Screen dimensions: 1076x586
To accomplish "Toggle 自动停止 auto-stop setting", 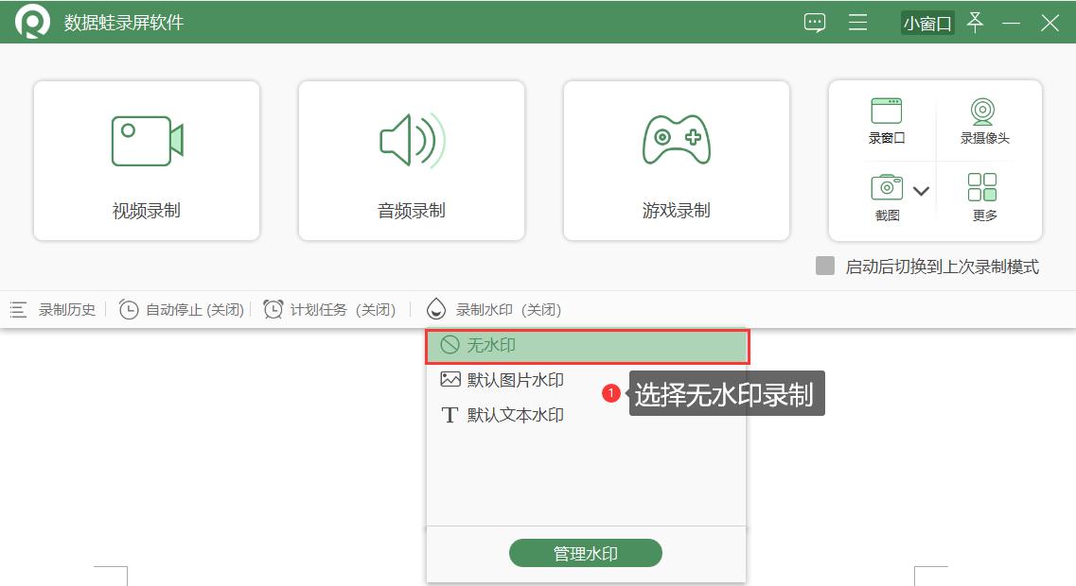I will click(182, 309).
